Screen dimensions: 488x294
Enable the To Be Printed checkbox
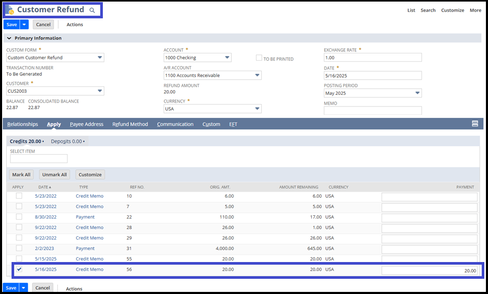pyautogui.click(x=259, y=58)
